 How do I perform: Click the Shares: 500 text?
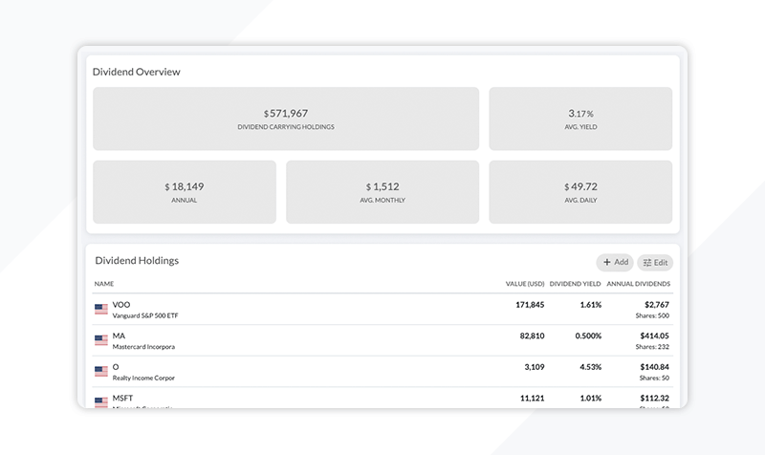click(652, 316)
